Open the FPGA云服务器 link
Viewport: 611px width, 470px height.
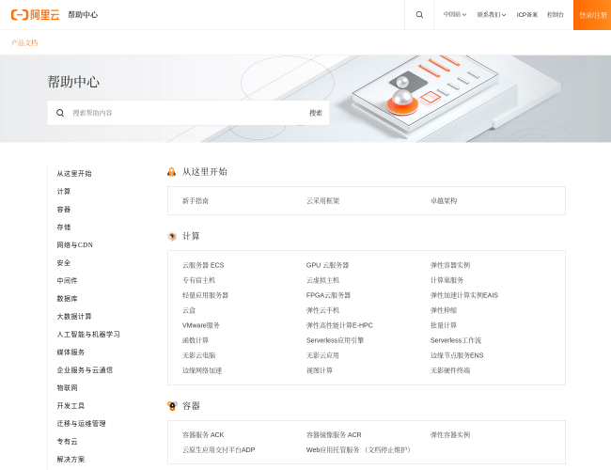pyautogui.click(x=328, y=295)
